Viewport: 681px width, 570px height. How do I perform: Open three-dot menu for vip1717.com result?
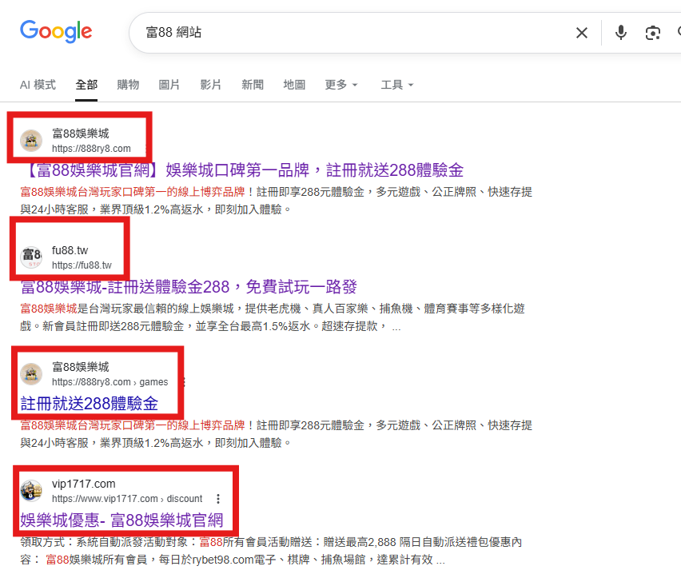[x=218, y=499]
